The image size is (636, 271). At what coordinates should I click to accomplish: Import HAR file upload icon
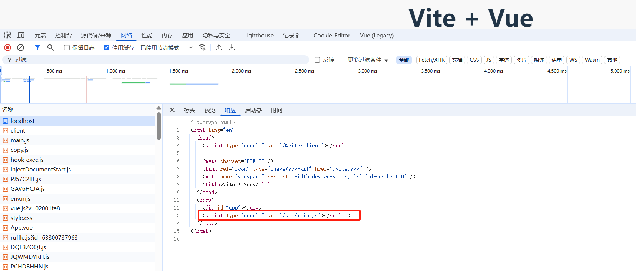(x=219, y=47)
